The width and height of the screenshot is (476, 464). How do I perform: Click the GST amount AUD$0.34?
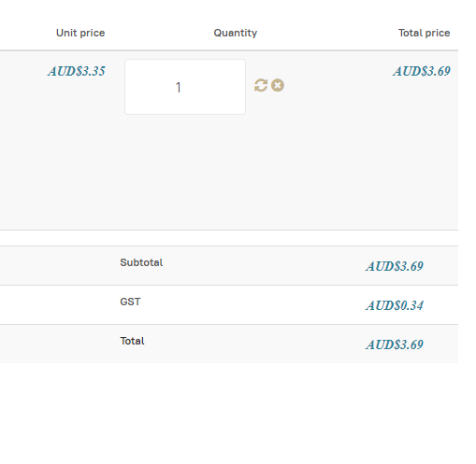tap(395, 305)
